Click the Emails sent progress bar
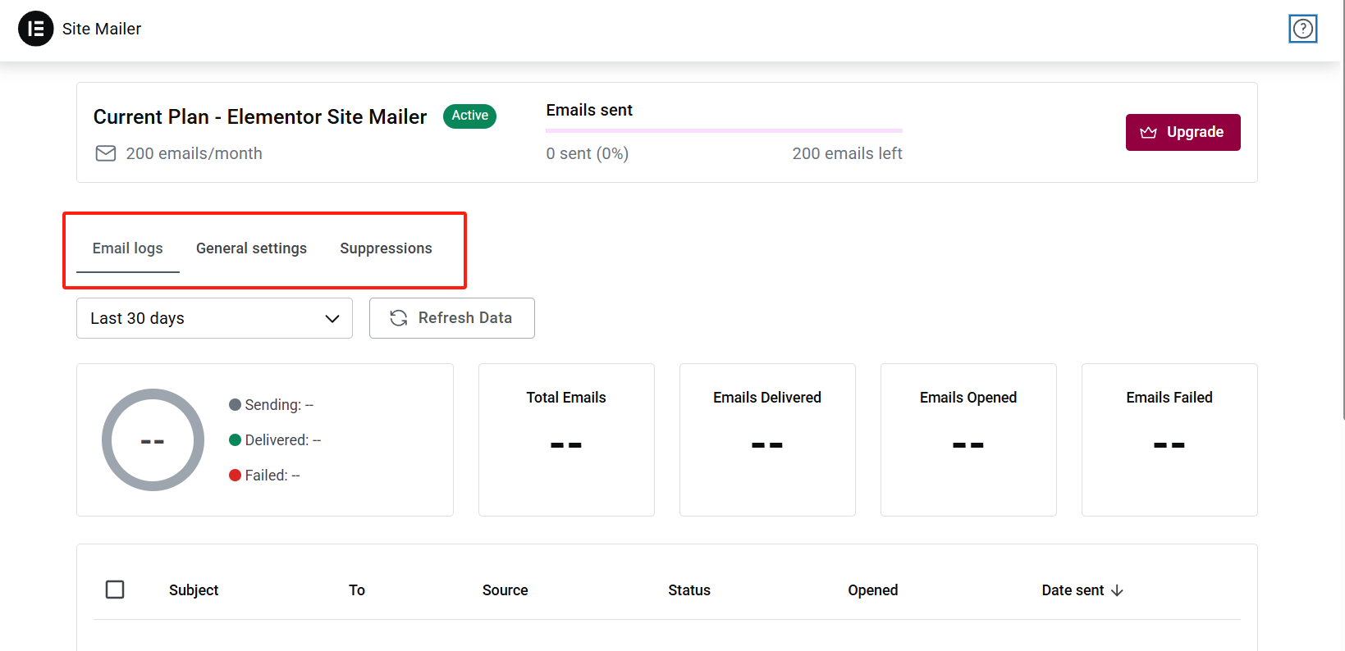1345x651 pixels. point(724,130)
